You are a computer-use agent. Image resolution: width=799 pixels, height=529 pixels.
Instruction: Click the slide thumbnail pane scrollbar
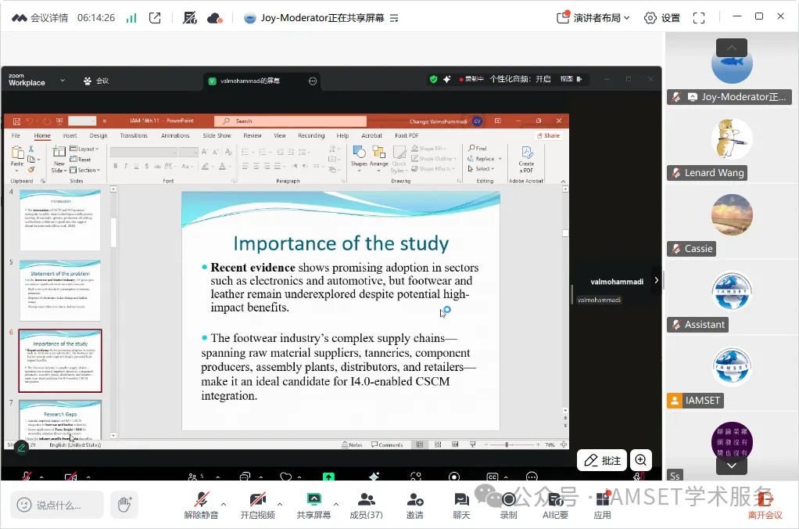tap(113, 232)
